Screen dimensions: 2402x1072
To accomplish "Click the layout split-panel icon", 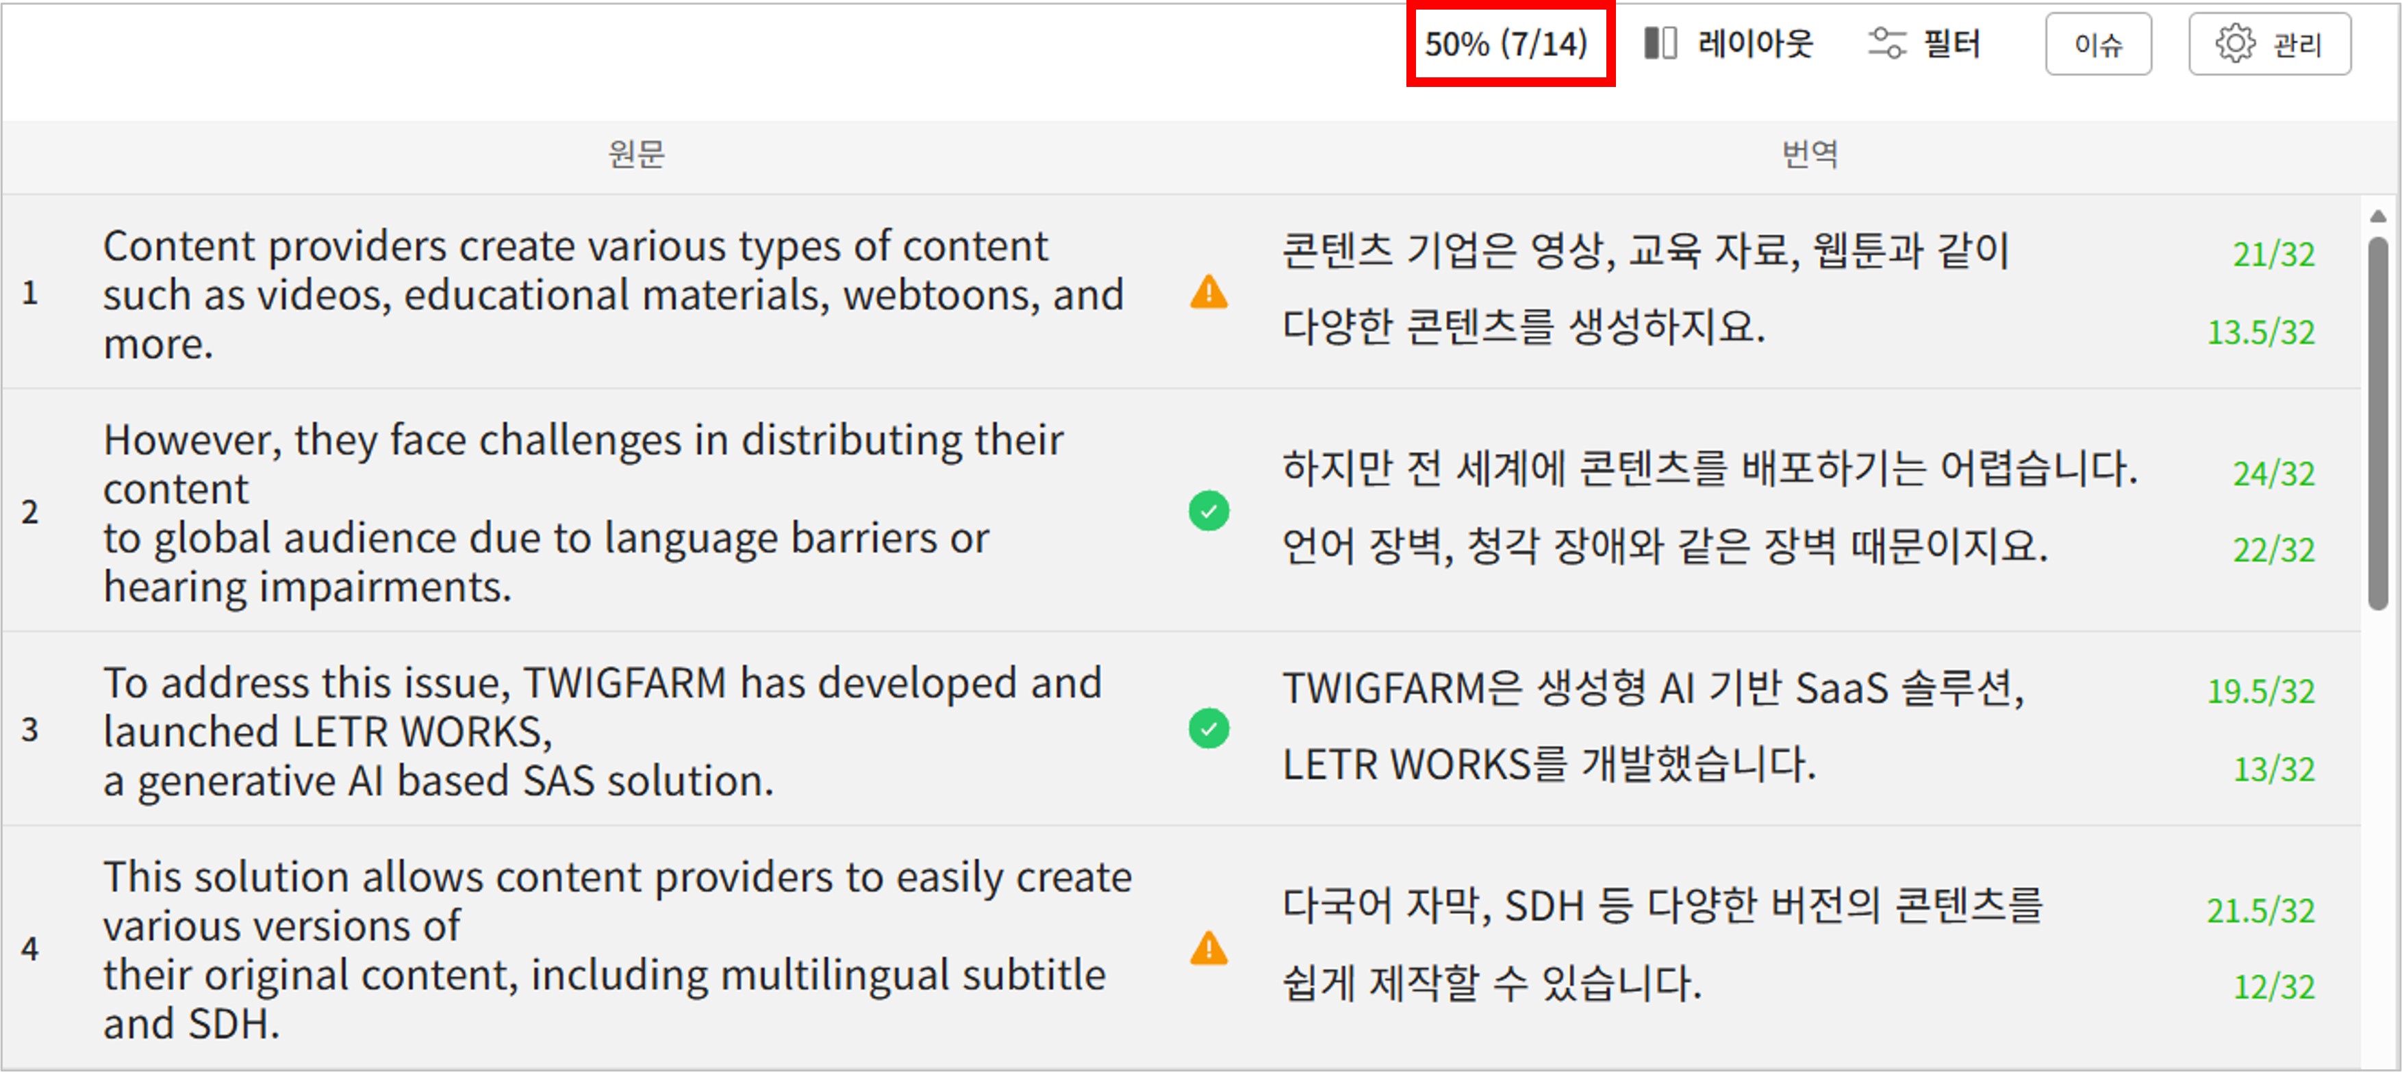I will [1660, 43].
